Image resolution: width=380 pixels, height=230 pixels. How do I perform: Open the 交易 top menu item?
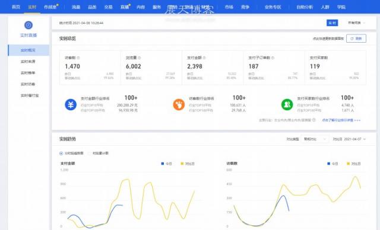(108, 7)
